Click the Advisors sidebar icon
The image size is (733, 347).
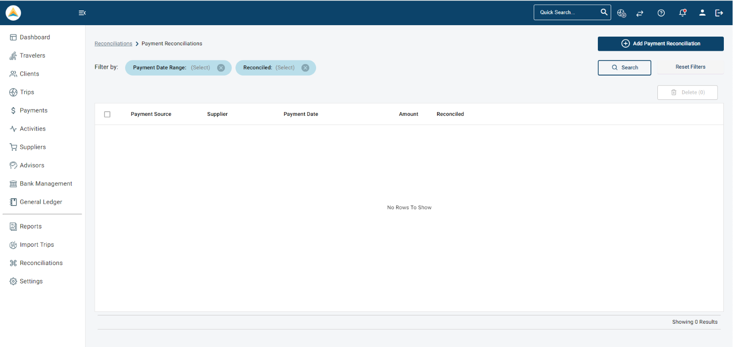click(x=13, y=166)
